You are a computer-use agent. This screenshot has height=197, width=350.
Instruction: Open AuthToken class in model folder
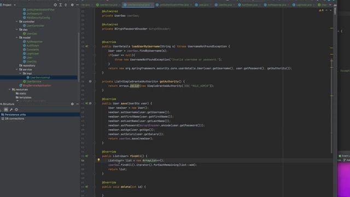[31, 45]
